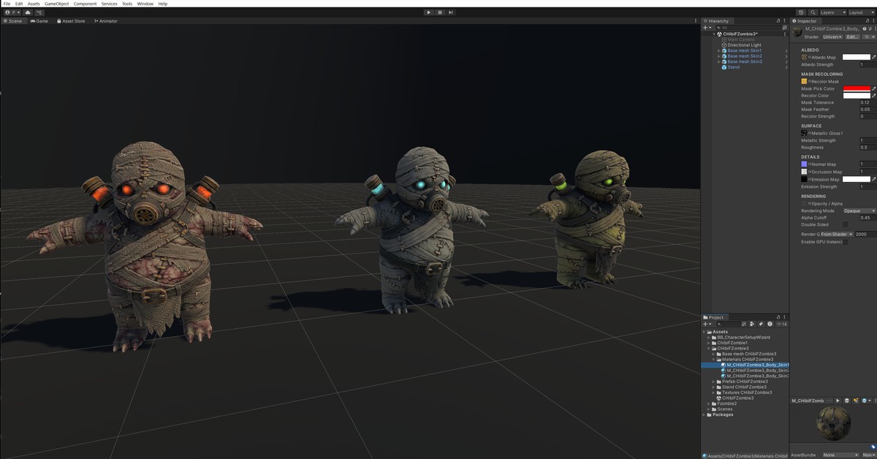Open the GameObject menu
The height and width of the screenshot is (459, 877).
click(56, 4)
